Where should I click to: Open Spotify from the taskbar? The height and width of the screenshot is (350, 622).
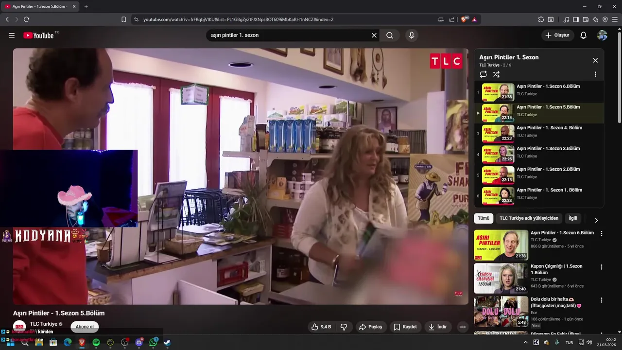(96, 342)
